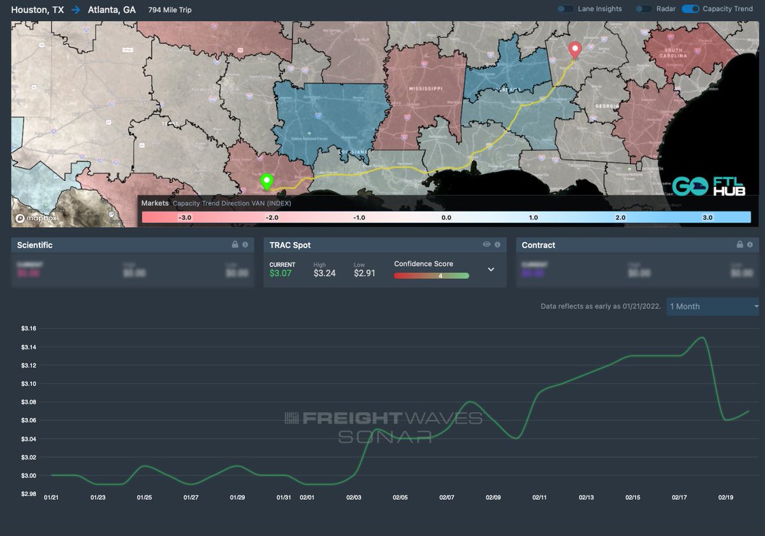Click the capacity trend color legend bar
Screen dimensions: 765x536
pyautogui.click(x=446, y=217)
